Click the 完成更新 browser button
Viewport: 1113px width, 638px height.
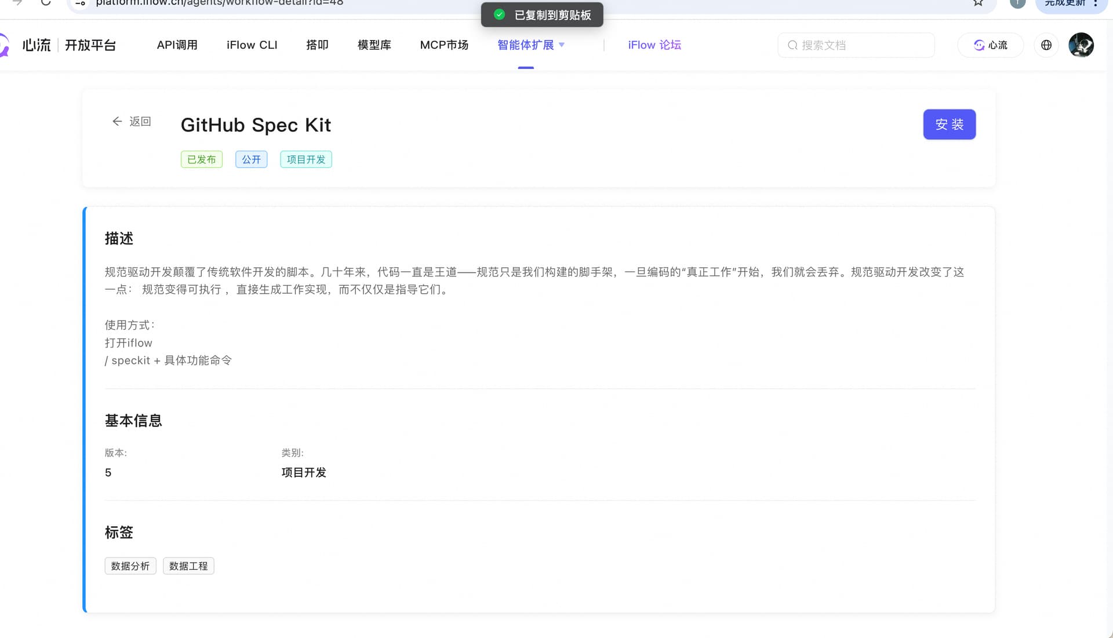pos(1065,3)
